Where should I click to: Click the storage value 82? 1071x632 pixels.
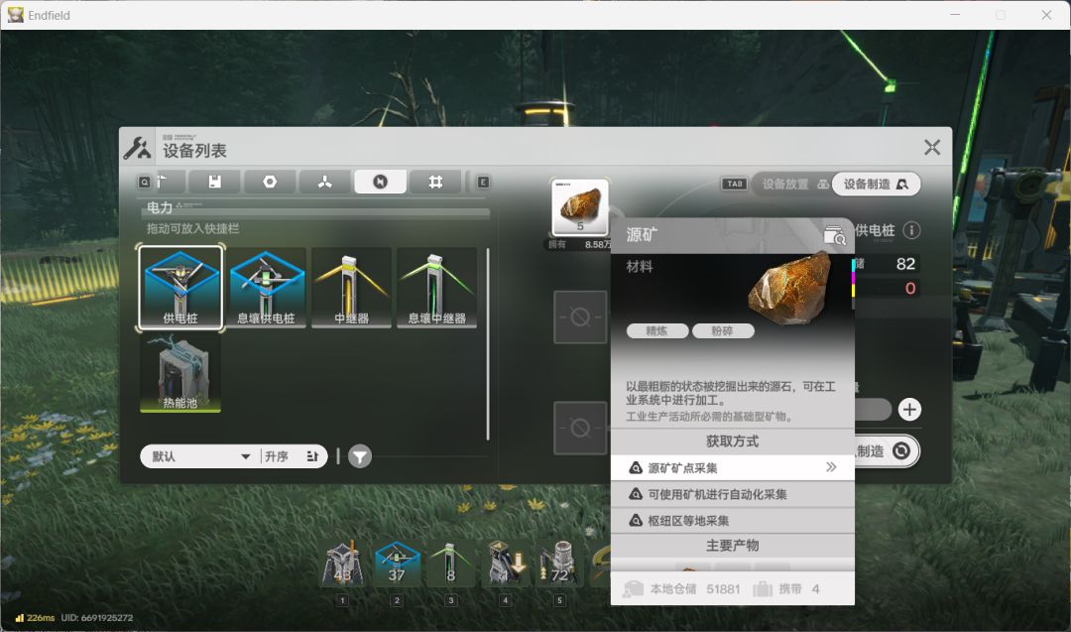(905, 264)
